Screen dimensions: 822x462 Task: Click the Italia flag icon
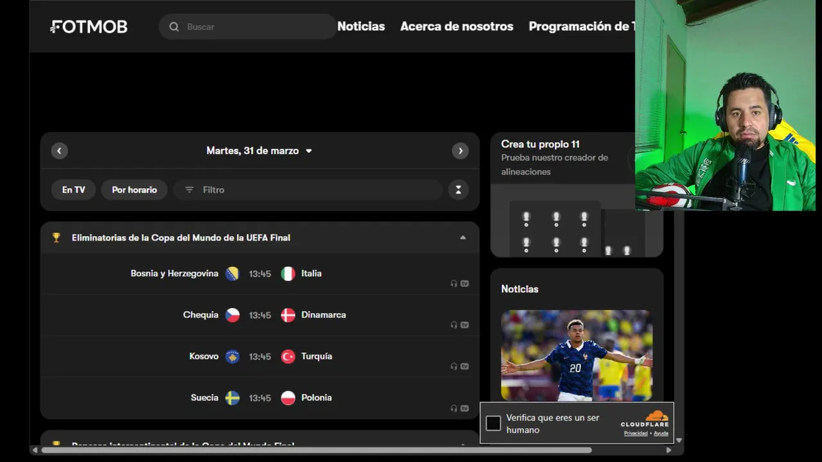[288, 274]
